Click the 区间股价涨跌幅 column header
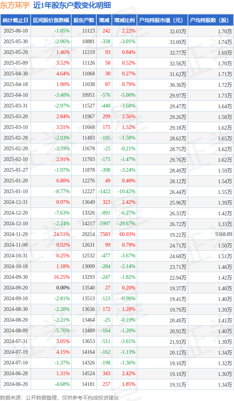Screen dimensions: 234x401 click(x=51, y=20)
